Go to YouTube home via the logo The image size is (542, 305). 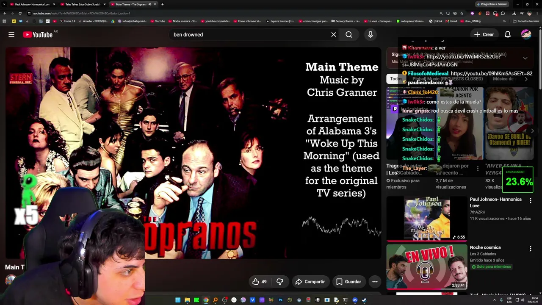click(x=38, y=35)
